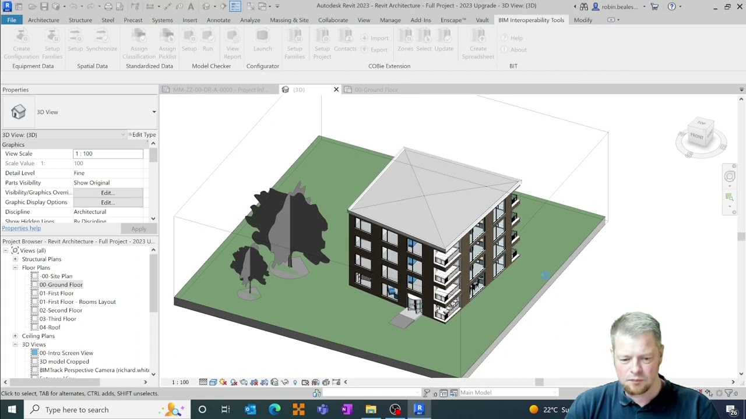Click the FRONT face of the ViewCube
Viewport: 746px width, 419px height.
tap(697, 136)
